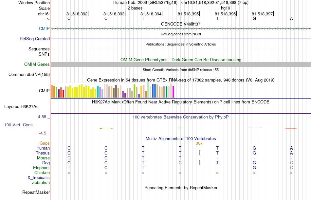
Task: Click the OMIM Genes gray bar
Action: [x=181, y=64]
